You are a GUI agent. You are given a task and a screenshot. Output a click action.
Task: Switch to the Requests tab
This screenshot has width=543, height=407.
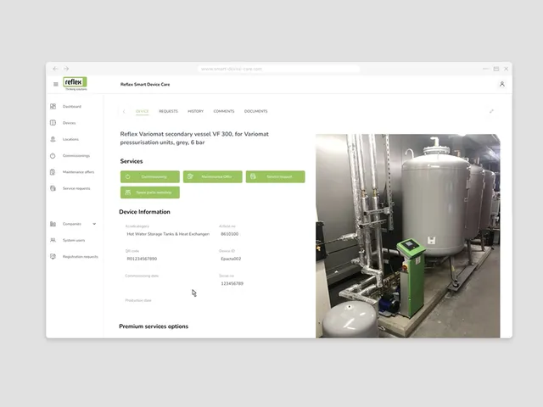coord(168,111)
